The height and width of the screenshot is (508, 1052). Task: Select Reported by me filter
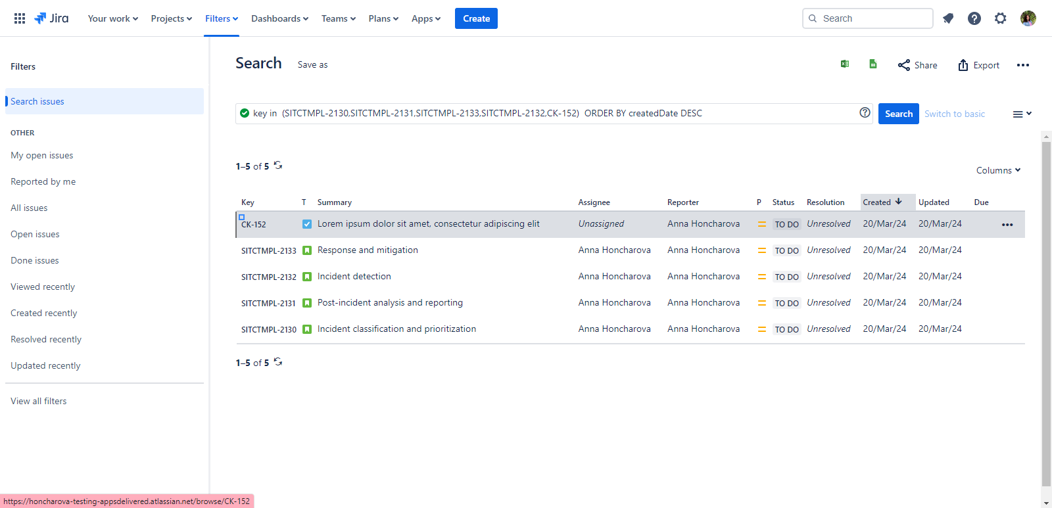[43, 181]
